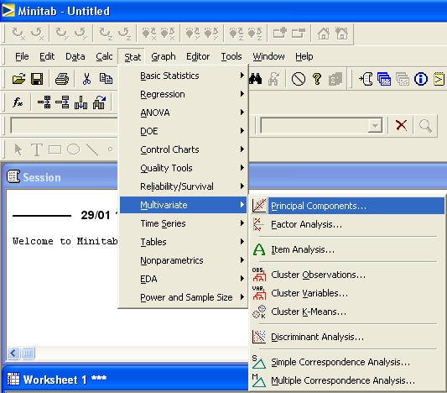Click the magnifying glass search icon
The height and width of the screenshot is (393, 447).
point(425,126)
